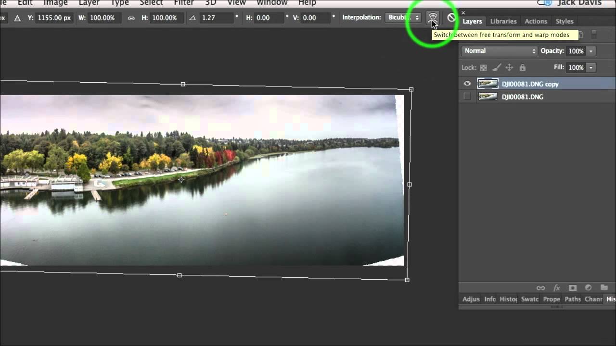Switch to the Actions tab
This screenshot has height=346, width=616.
click(x=536, y=21)
